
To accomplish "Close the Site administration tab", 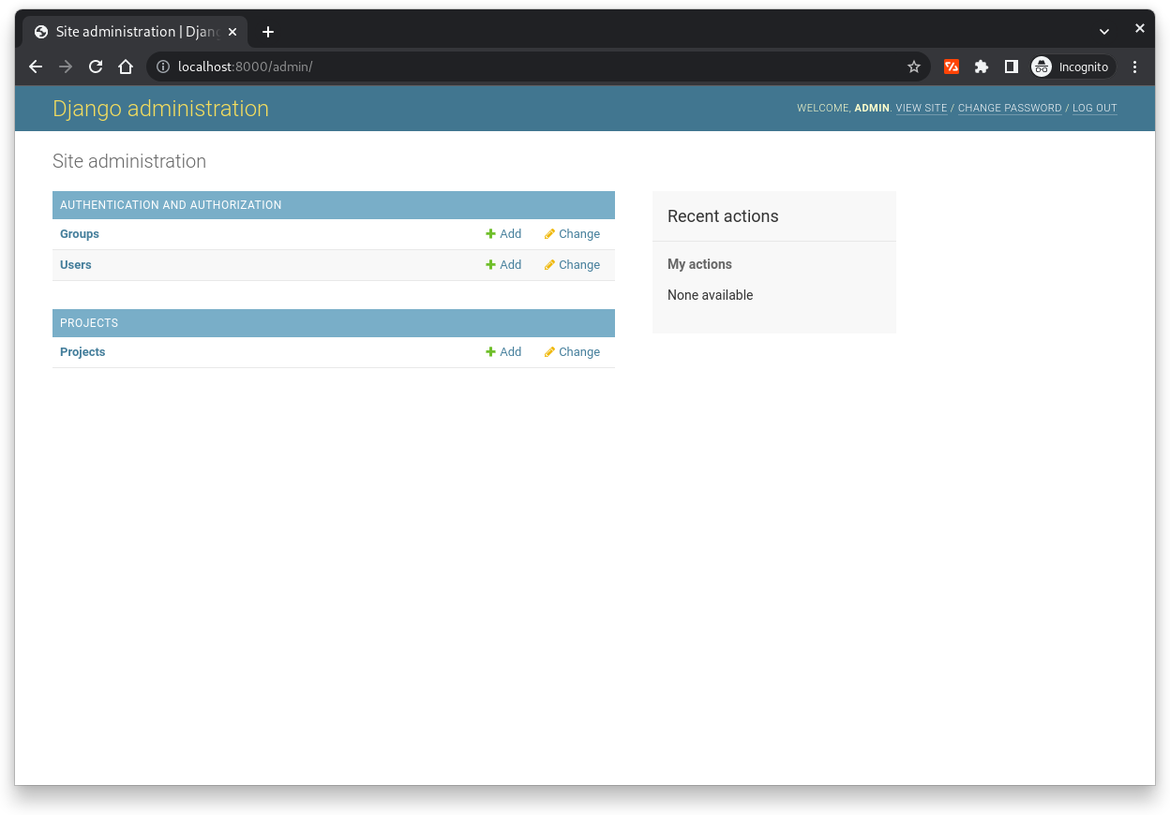I will [232, 32].
